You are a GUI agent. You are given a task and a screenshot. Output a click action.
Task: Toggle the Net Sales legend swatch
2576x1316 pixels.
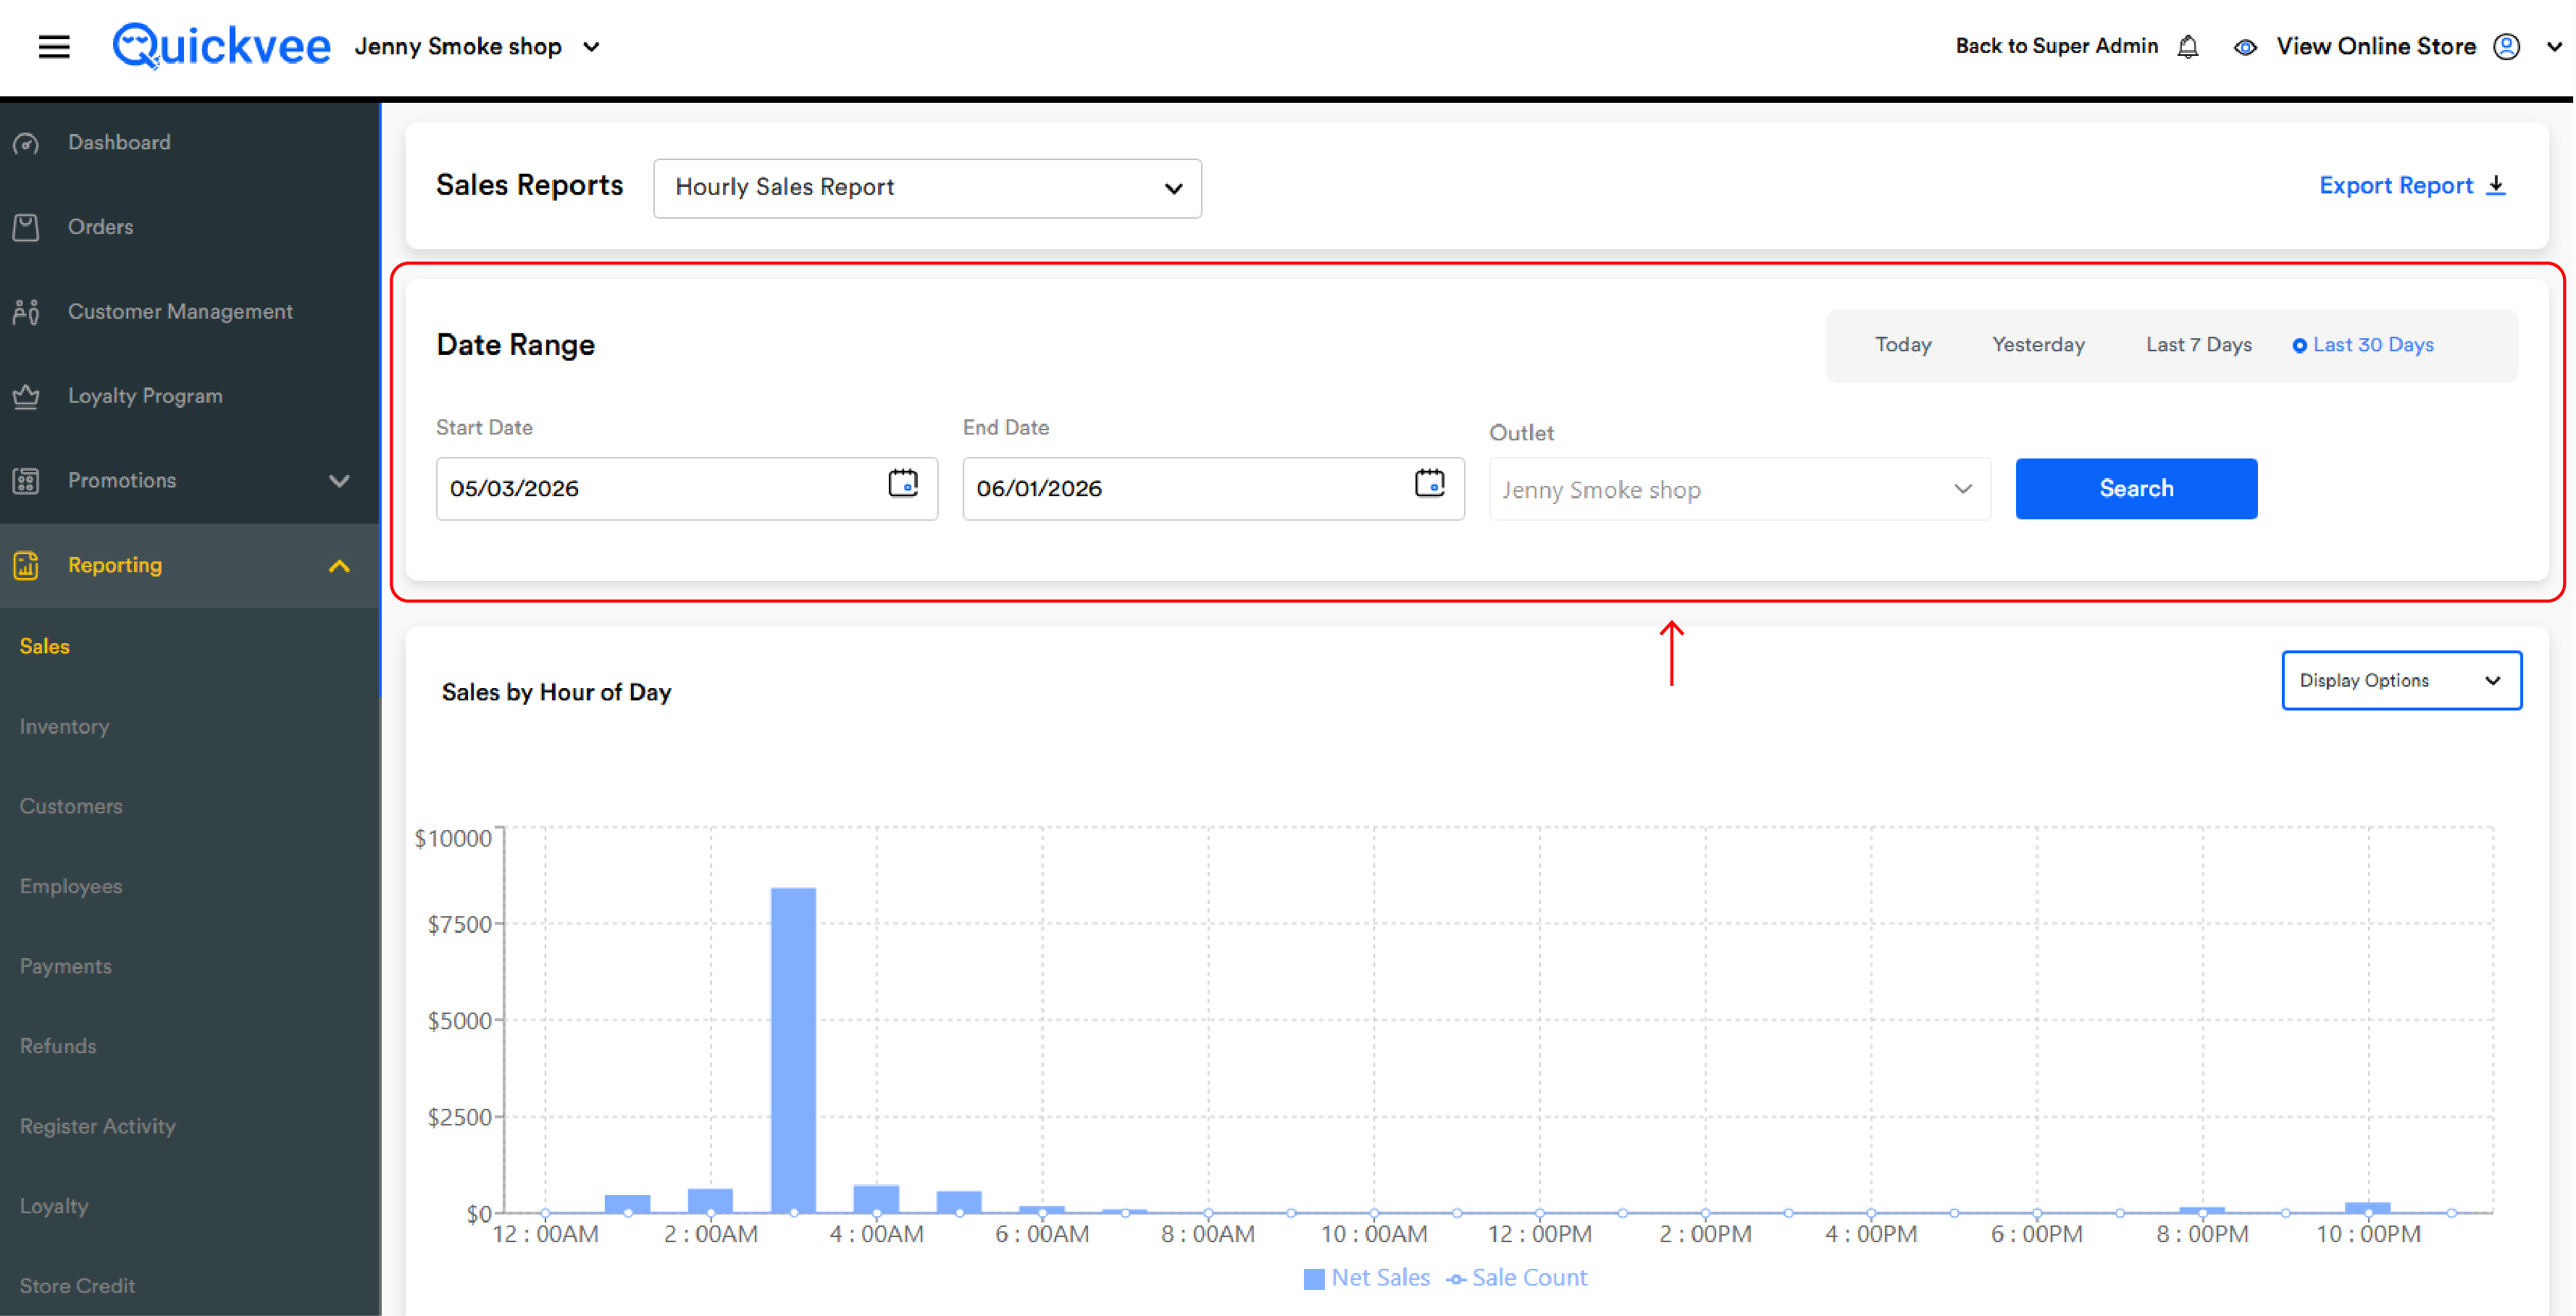coord(1314,1278)
